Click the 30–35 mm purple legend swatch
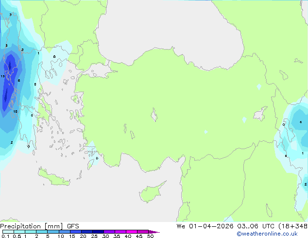 coord(109,232)
